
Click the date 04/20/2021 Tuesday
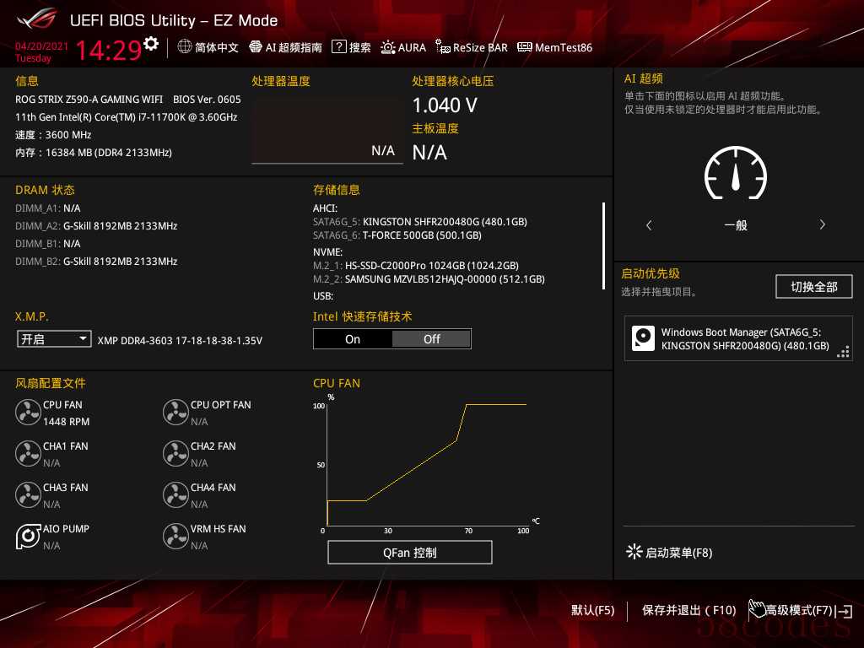coord(41,51)
